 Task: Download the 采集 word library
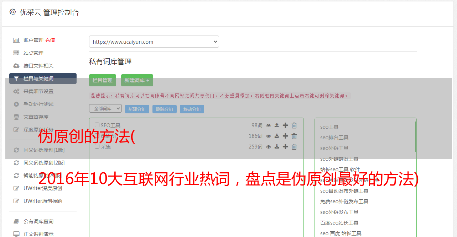click(277, 147)
